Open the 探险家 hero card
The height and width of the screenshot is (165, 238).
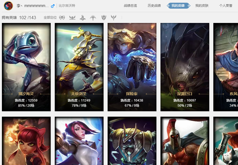click(x=132, y=67)
